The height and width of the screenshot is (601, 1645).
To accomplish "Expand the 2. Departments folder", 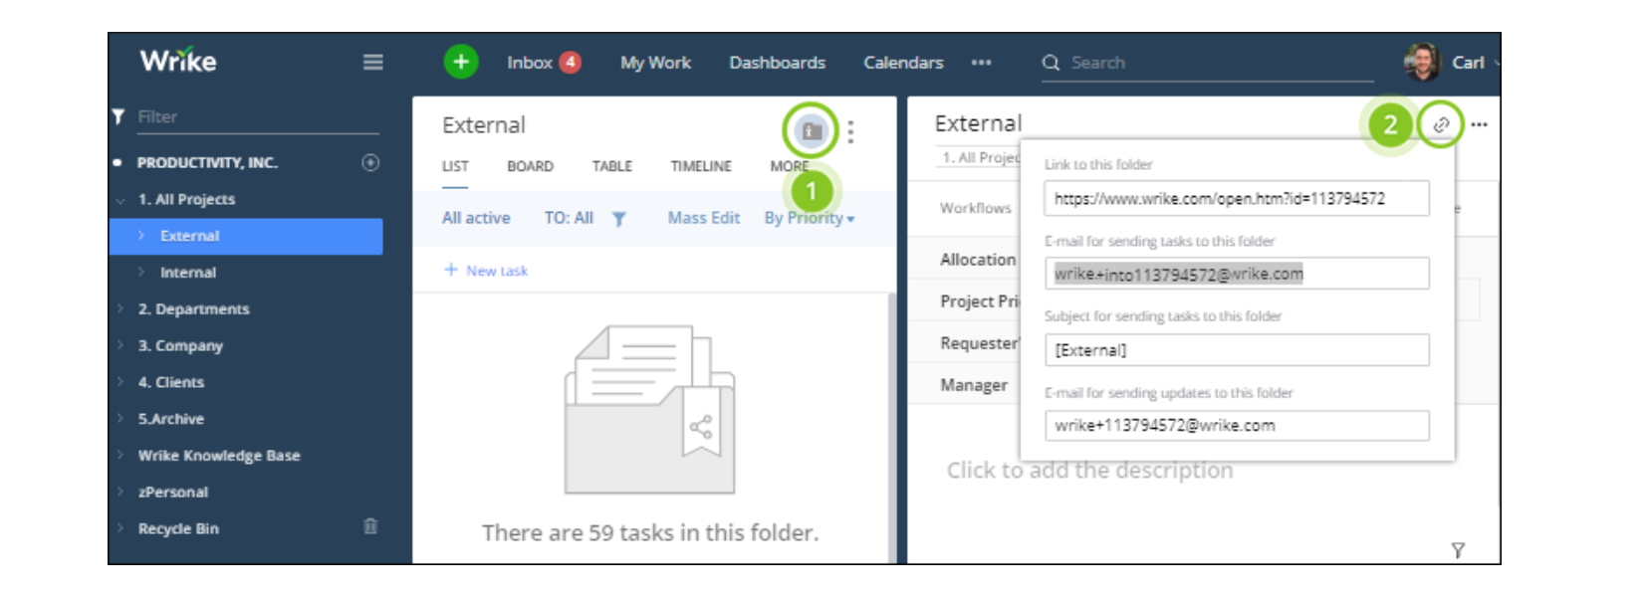I will coord(120,308).
